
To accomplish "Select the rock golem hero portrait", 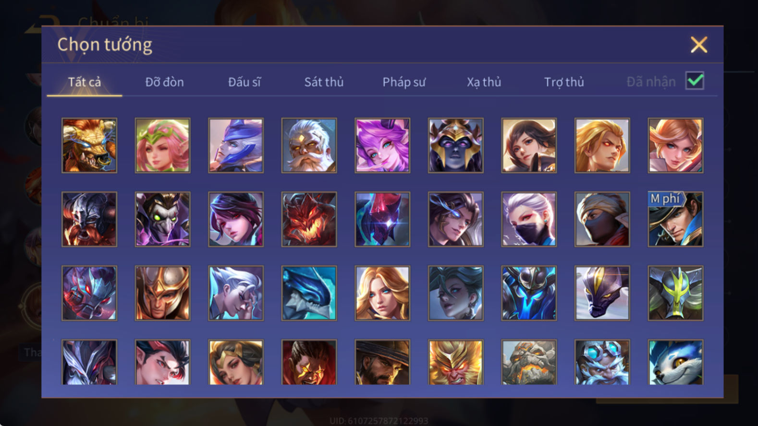I will point(529,362).
